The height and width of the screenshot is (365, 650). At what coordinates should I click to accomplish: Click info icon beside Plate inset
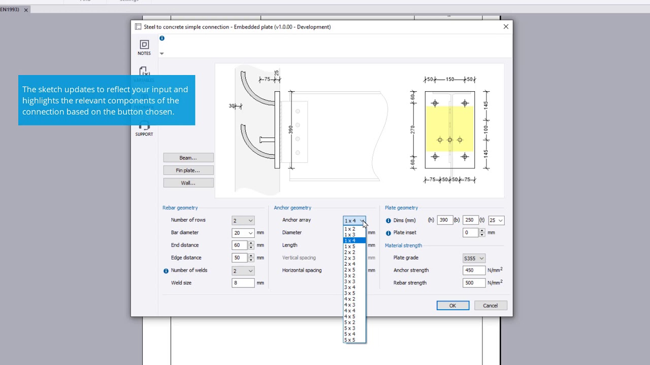388,233
